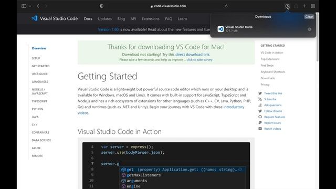Jump to First Steps section
336x189 pixels.
point(267,65)
